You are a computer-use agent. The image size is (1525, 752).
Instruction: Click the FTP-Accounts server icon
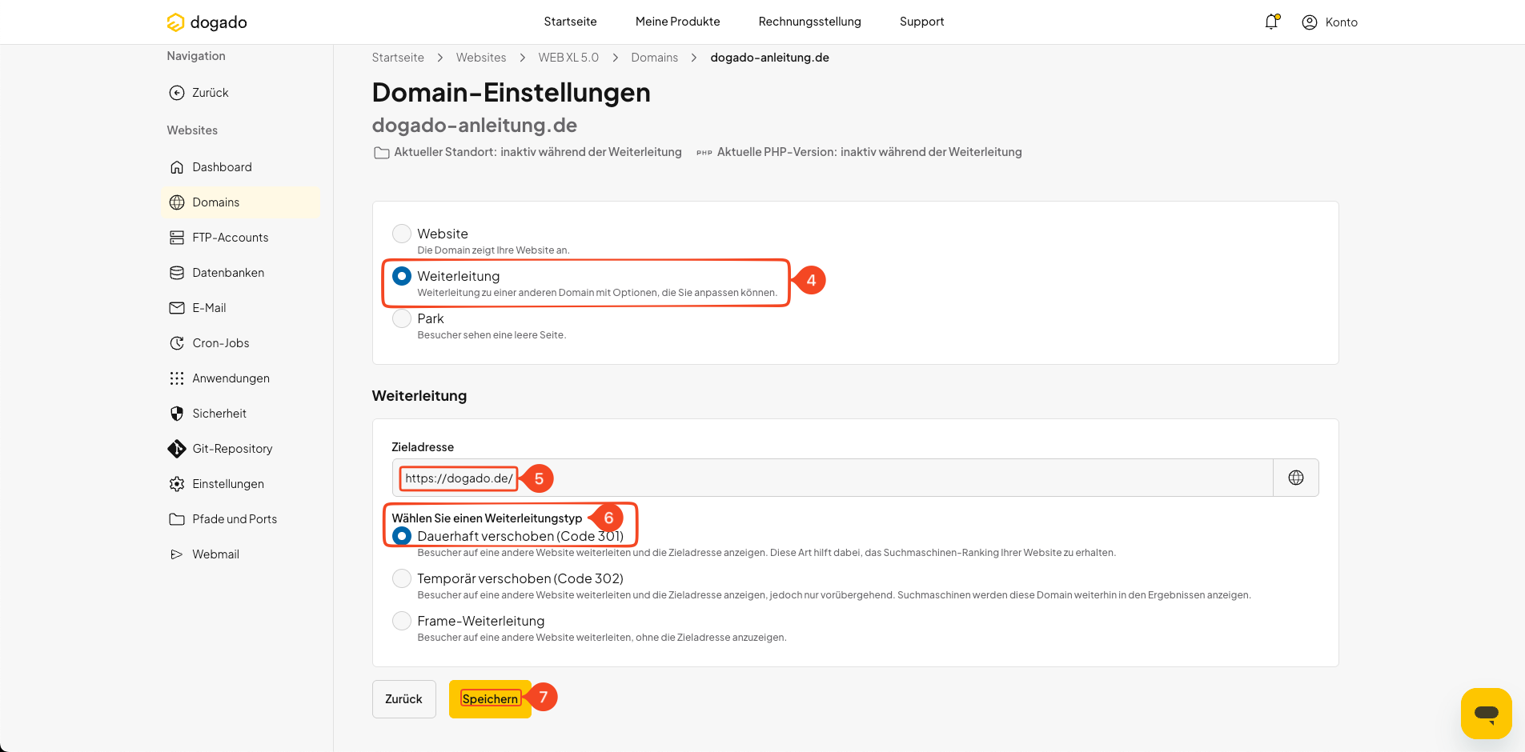177,238
